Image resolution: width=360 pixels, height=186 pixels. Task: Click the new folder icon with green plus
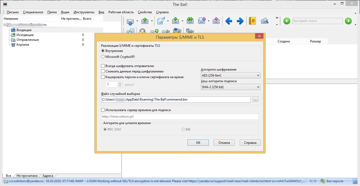[155, 31]
